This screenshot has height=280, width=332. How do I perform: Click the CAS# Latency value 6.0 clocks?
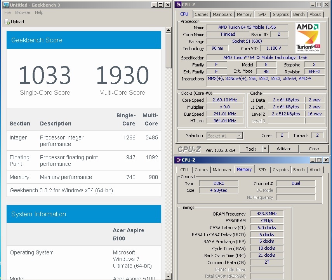pos(267,228)
